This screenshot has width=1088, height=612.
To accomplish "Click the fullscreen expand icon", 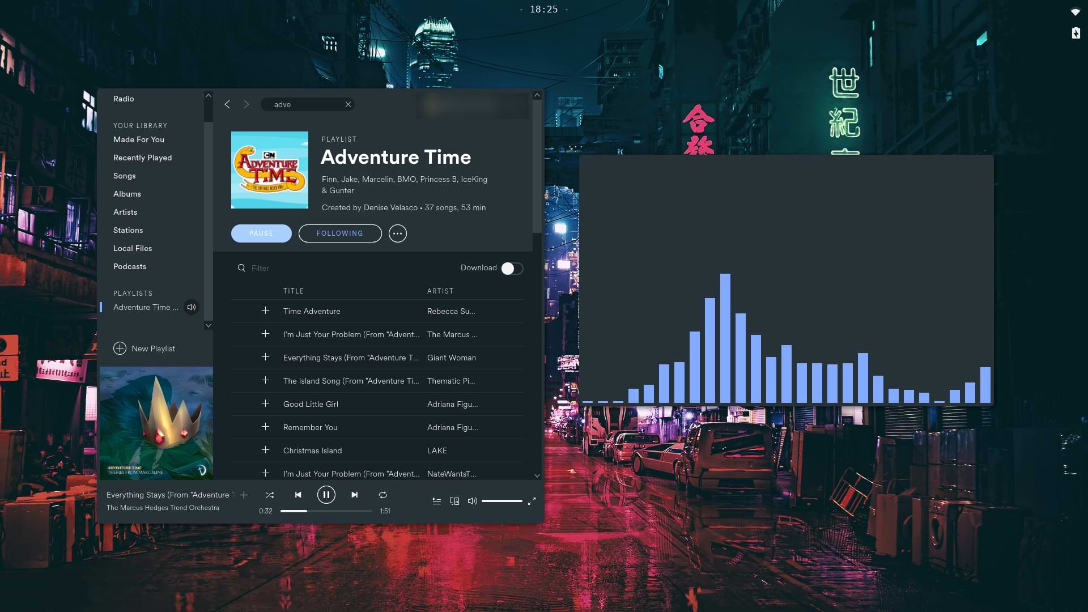I will [532, 501].
